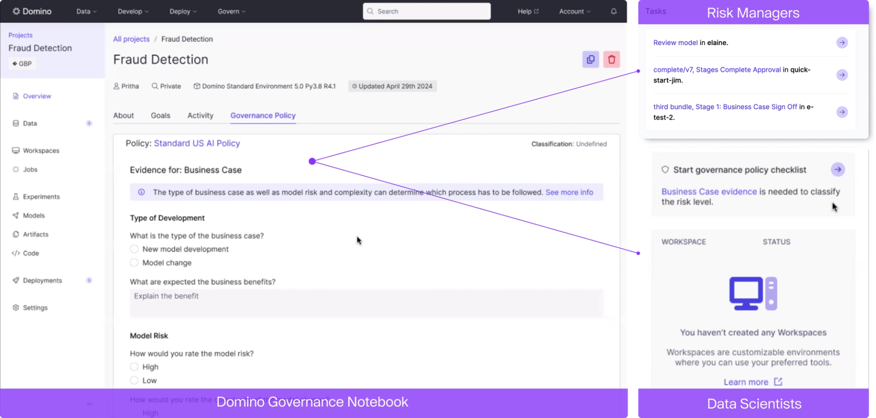The height and width of the screenshot is (418, 876).
Task: Go back to All projects breadcrumb
Action: [x=131, y=39]
